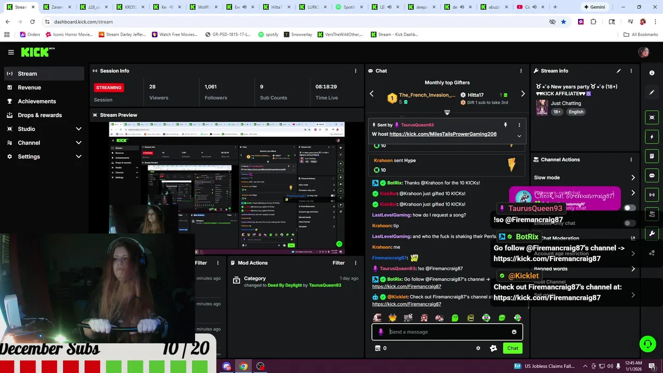Screen dimensions: 663x373
Task: Insert the angry yellow face emote
Action: pyautogui.click(x=470, y=318)
